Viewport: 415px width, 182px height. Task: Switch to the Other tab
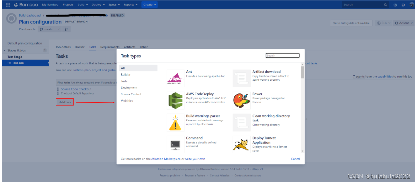click(x=144, y=47)
